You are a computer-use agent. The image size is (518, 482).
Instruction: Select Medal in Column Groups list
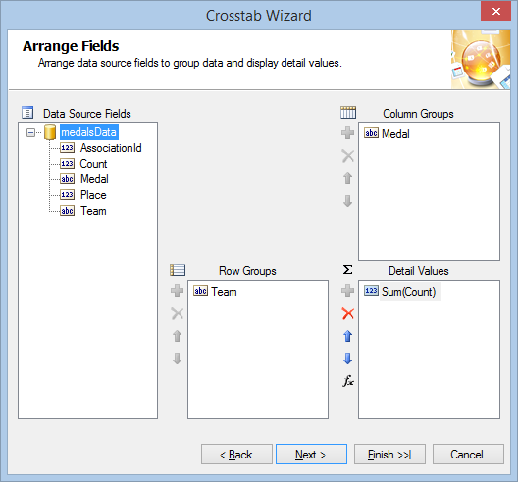tap(395, 134)
